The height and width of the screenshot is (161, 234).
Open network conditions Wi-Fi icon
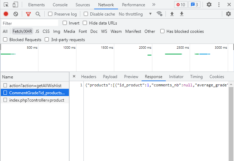click(159, 14)
